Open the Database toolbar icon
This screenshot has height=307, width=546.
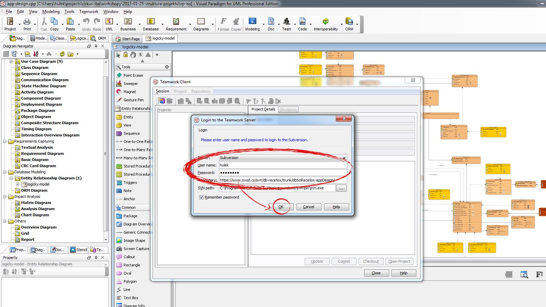coord(150,21)
